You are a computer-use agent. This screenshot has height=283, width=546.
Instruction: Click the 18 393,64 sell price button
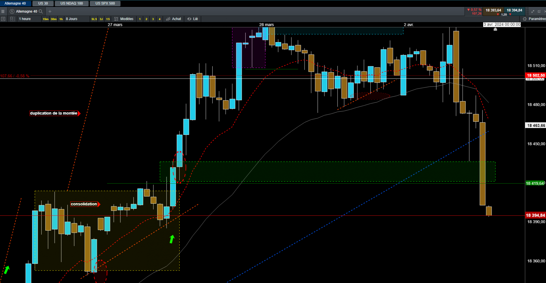[x=493, y=10]
